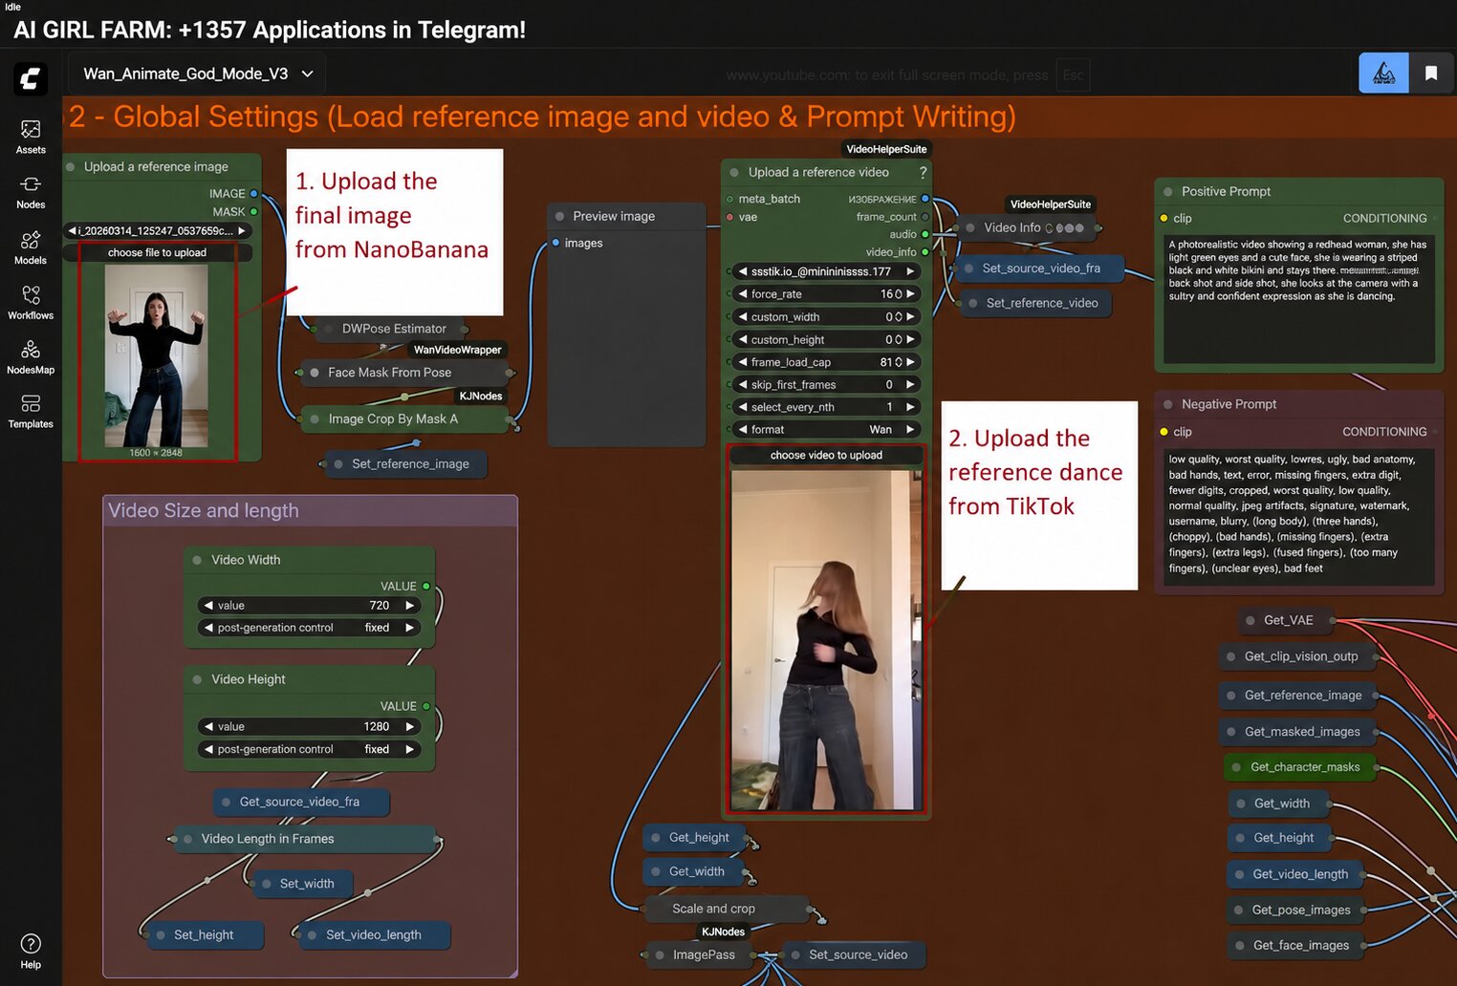The image size is (1457, 986).
Task: Open the Nodes library icon
Action: click(x=31, y=192)
